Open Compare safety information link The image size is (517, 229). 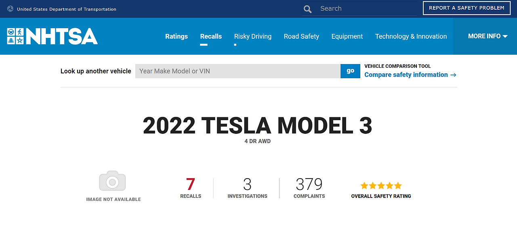click(x=410, y=75)
